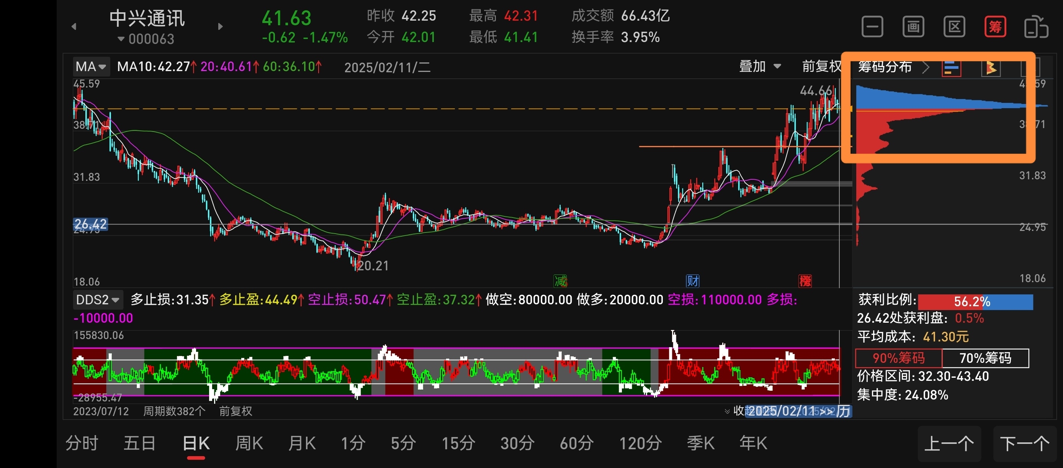The image size is (1063, 468).
Task: Select the bar-style chip distribution icon
Action: [952, 68]
